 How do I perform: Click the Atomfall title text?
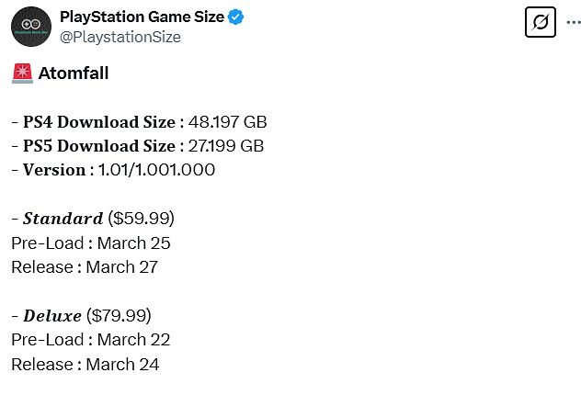pos(74,73)
